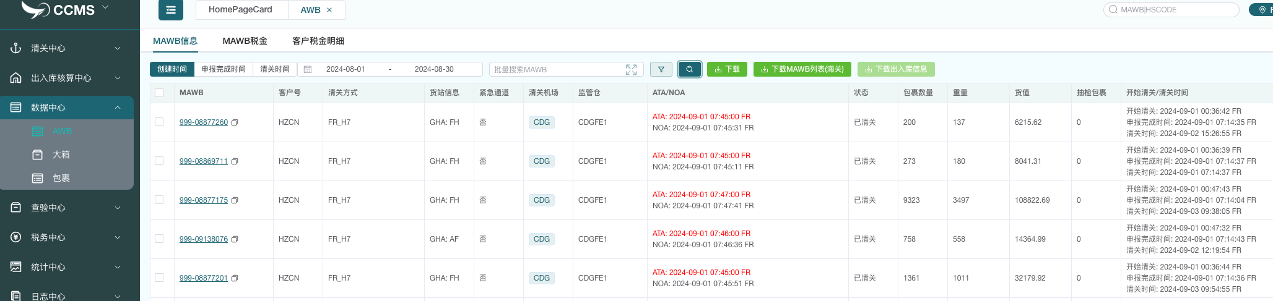Click the document icon next to 日志中心
The width and height of the screenshot is (1273, 301).
click(16, 296)
